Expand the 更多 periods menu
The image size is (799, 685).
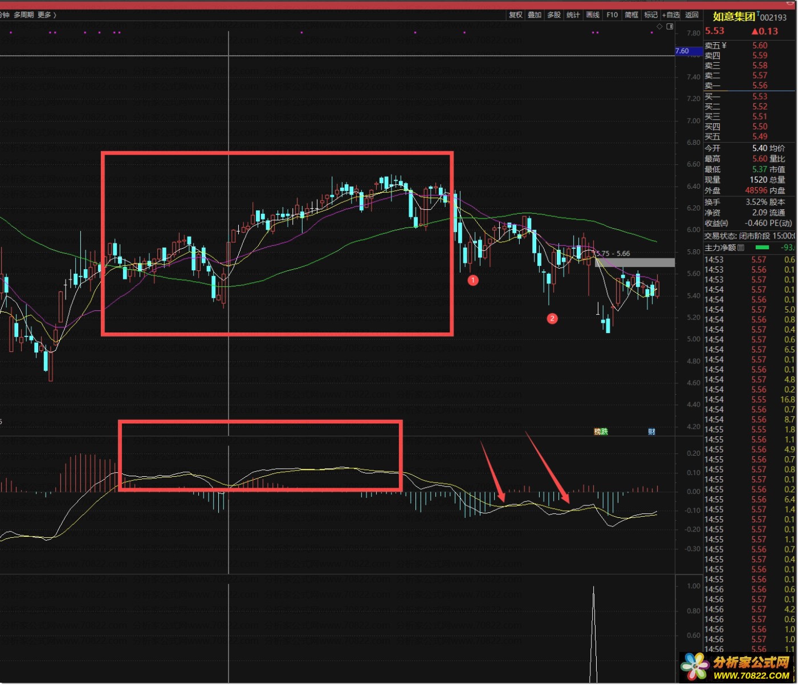pos(47,15)
